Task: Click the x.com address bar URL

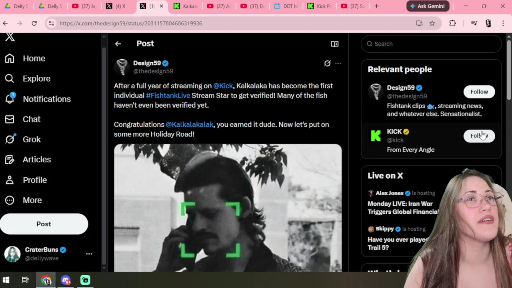Action: coord(131,23)
